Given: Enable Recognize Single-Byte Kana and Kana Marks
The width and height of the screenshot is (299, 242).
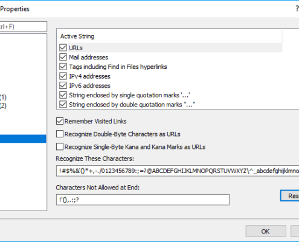Looking at the screenshot, I should [x=60, y=147].
